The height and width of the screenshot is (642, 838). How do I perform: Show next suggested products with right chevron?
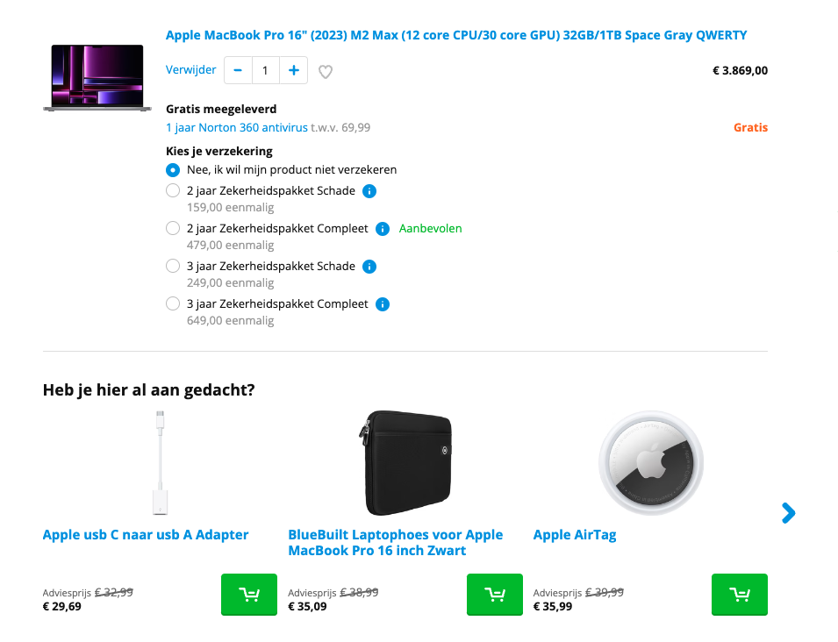[788, 513]
